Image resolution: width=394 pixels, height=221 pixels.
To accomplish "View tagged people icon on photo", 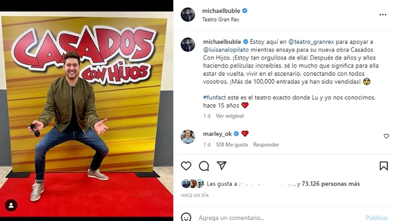I will click(11, 206).
